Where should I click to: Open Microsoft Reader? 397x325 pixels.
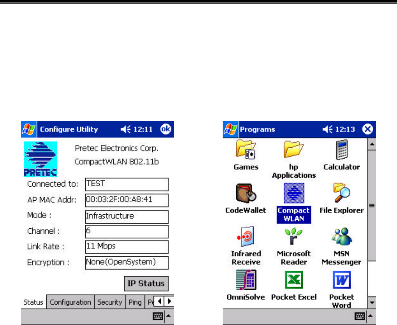294,236
